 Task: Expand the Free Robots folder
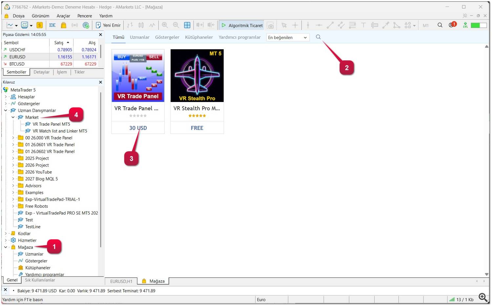[13, 206]
